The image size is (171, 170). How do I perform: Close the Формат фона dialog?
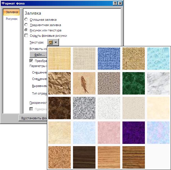(120, 3)
